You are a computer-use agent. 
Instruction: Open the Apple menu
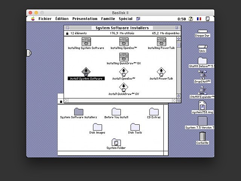point(33,19)
